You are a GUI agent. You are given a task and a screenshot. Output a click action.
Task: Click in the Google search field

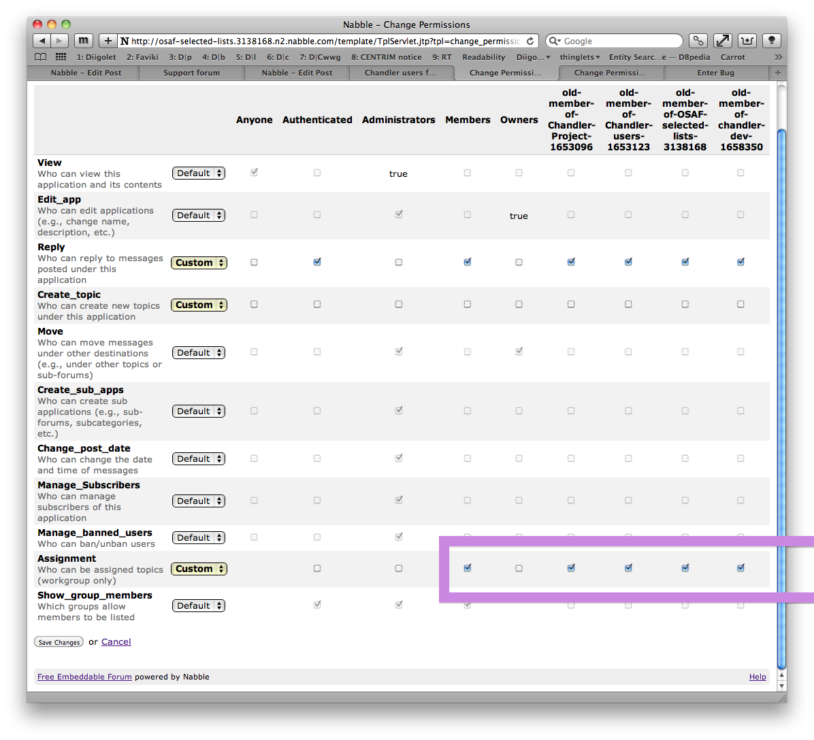(619, 41)
